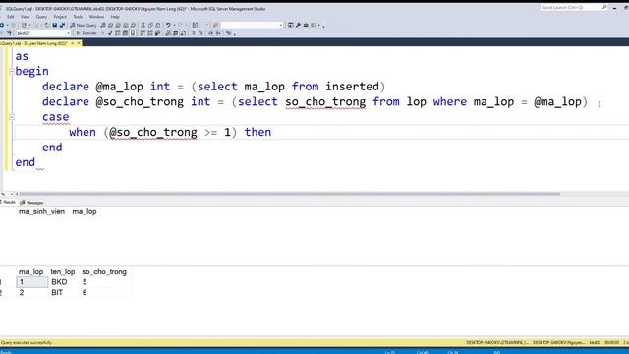Switch to the Messages tab
This screenshot has width=629, height=354.
[31, 203]
